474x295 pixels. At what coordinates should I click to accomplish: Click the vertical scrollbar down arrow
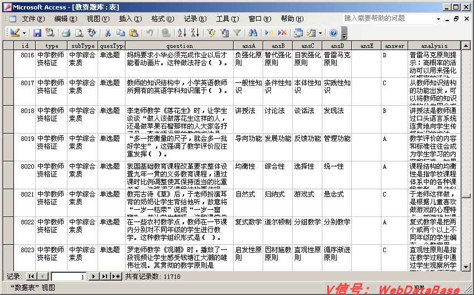coord(466,267)
